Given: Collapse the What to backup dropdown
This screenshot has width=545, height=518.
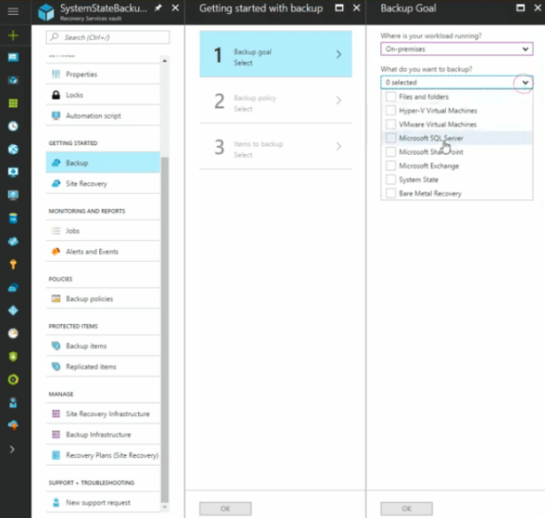Looking at the screenshot, I should point(525,82).
